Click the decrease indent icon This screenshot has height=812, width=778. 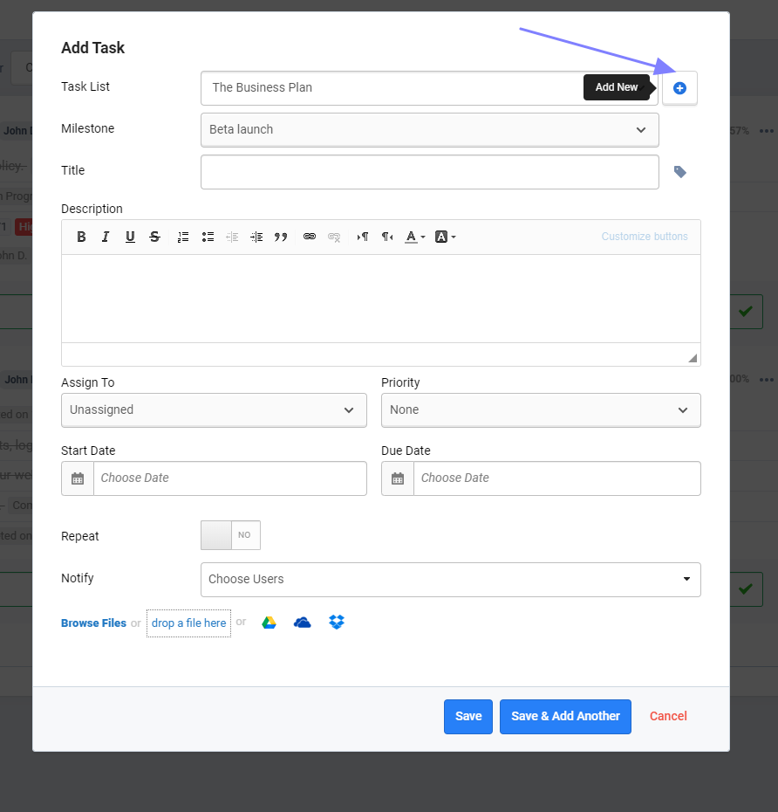click(x=232, y=237)
